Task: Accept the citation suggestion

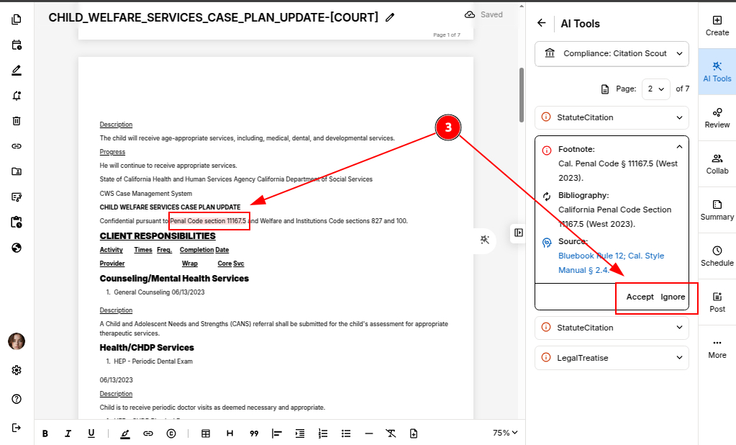Action: [x=640, y=297]
